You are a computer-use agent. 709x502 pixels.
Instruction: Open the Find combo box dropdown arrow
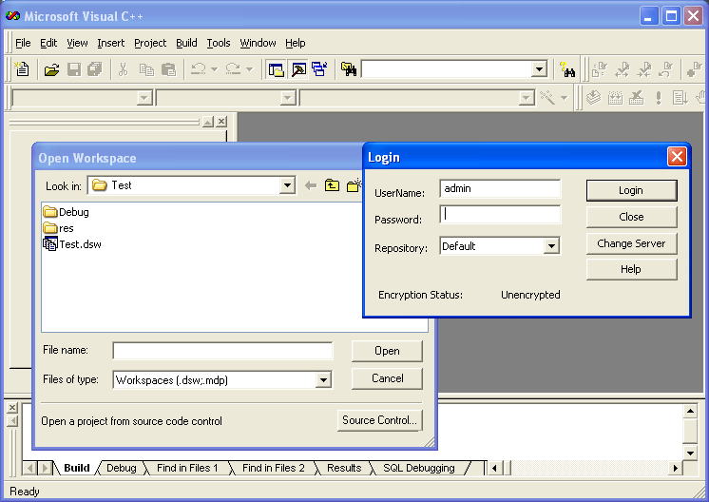point(539,69)
